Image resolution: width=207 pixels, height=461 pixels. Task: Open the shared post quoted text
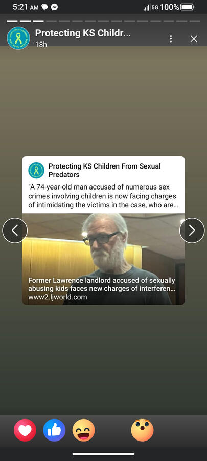point(103,196)
